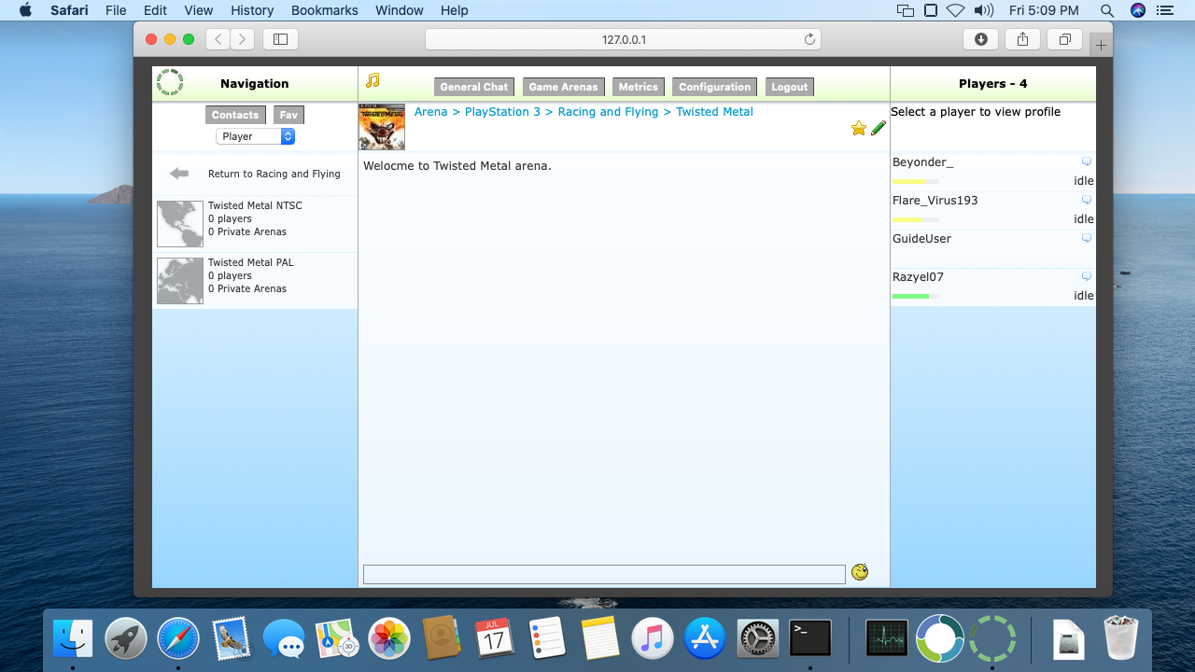Image resolution: width=1195 pixels, height=672 pixels.
Task: Open the Player dropdown selector
Action: pyautogui.click(x=255, y=136)
